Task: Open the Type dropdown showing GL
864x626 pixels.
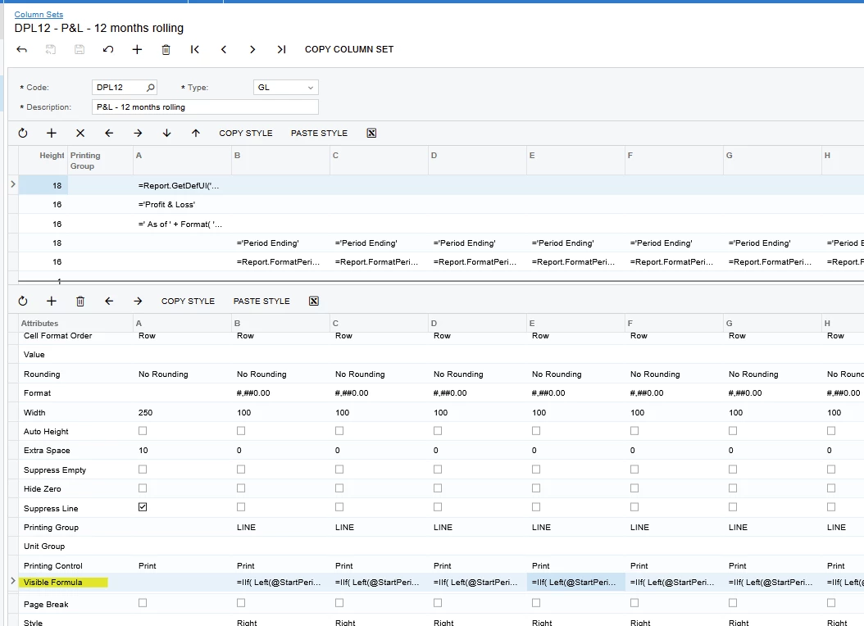Action: (285, 88)
